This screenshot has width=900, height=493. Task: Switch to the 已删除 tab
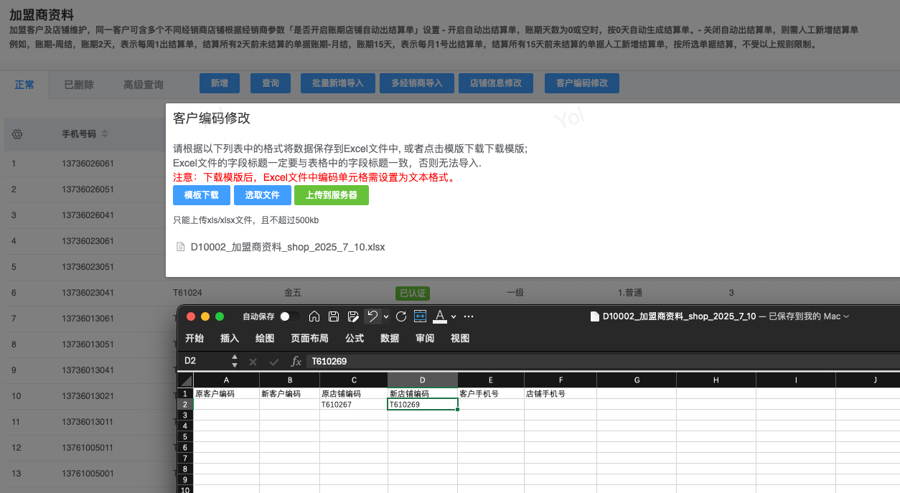coord(79,85)
